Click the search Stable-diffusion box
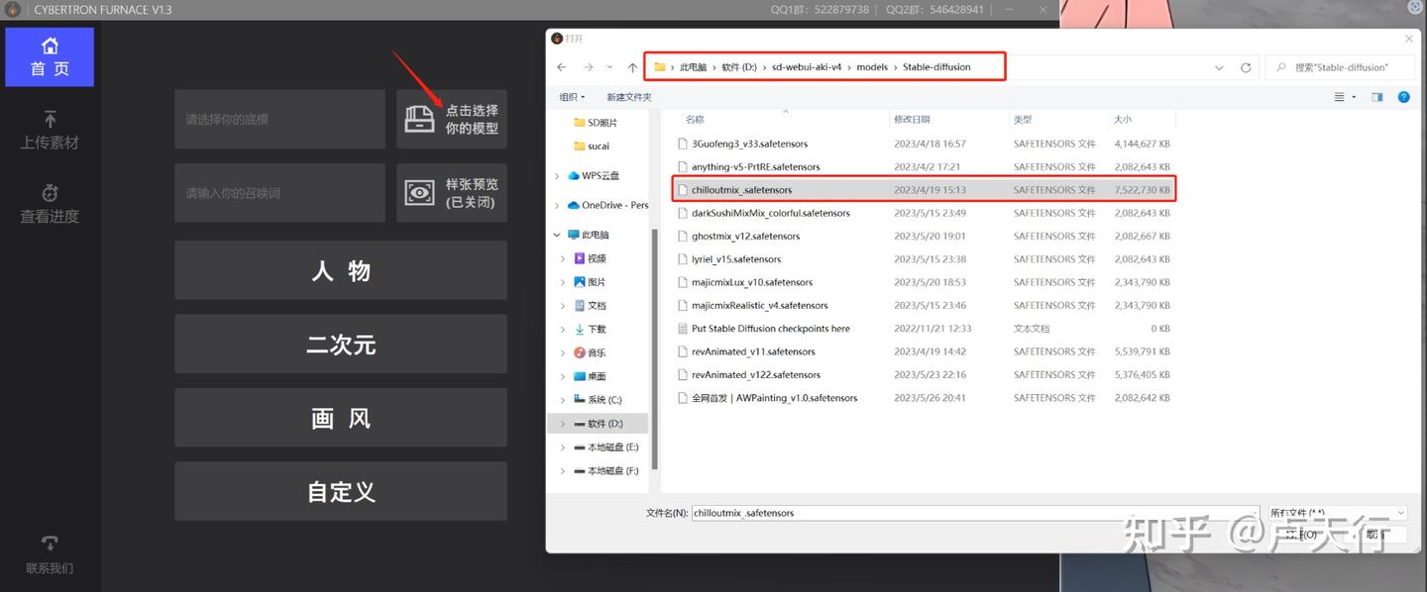This screenshot has width=1427, height=592. coord(1342,67)
